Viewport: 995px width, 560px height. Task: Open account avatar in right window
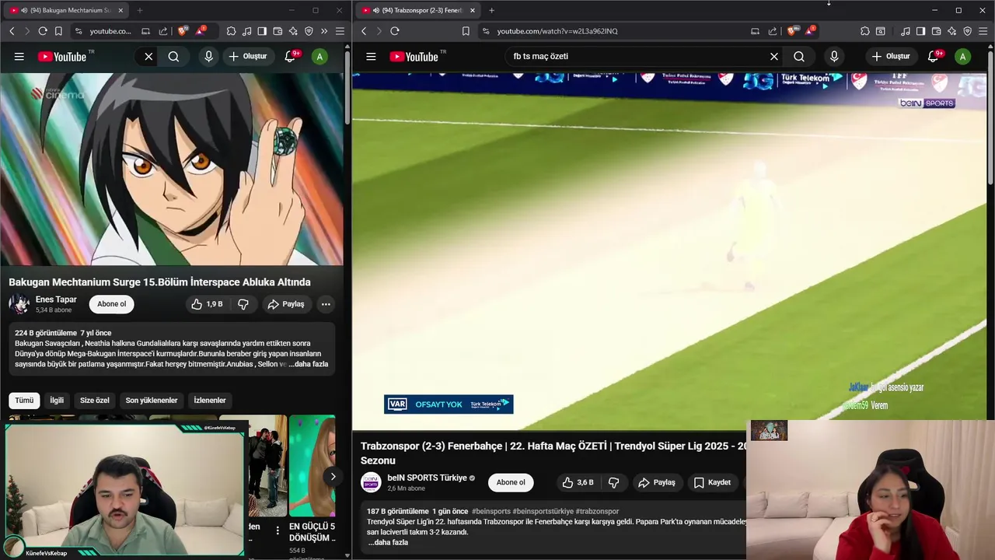tap(962, 56)
